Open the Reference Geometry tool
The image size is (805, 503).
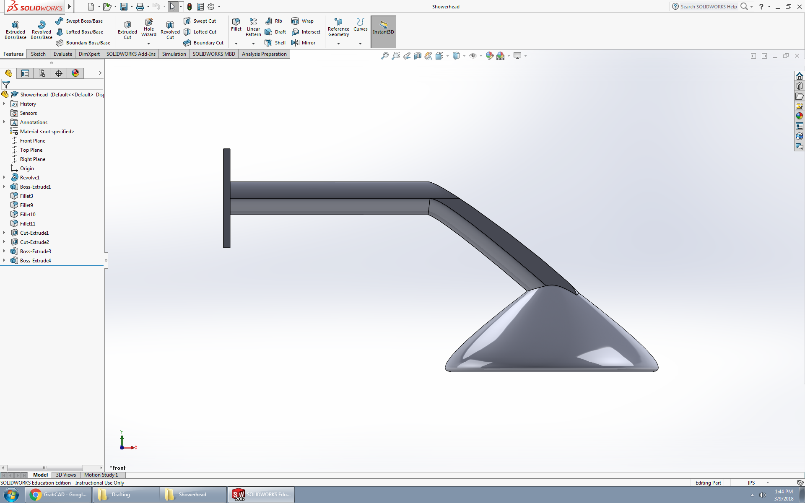coord(338,28)
